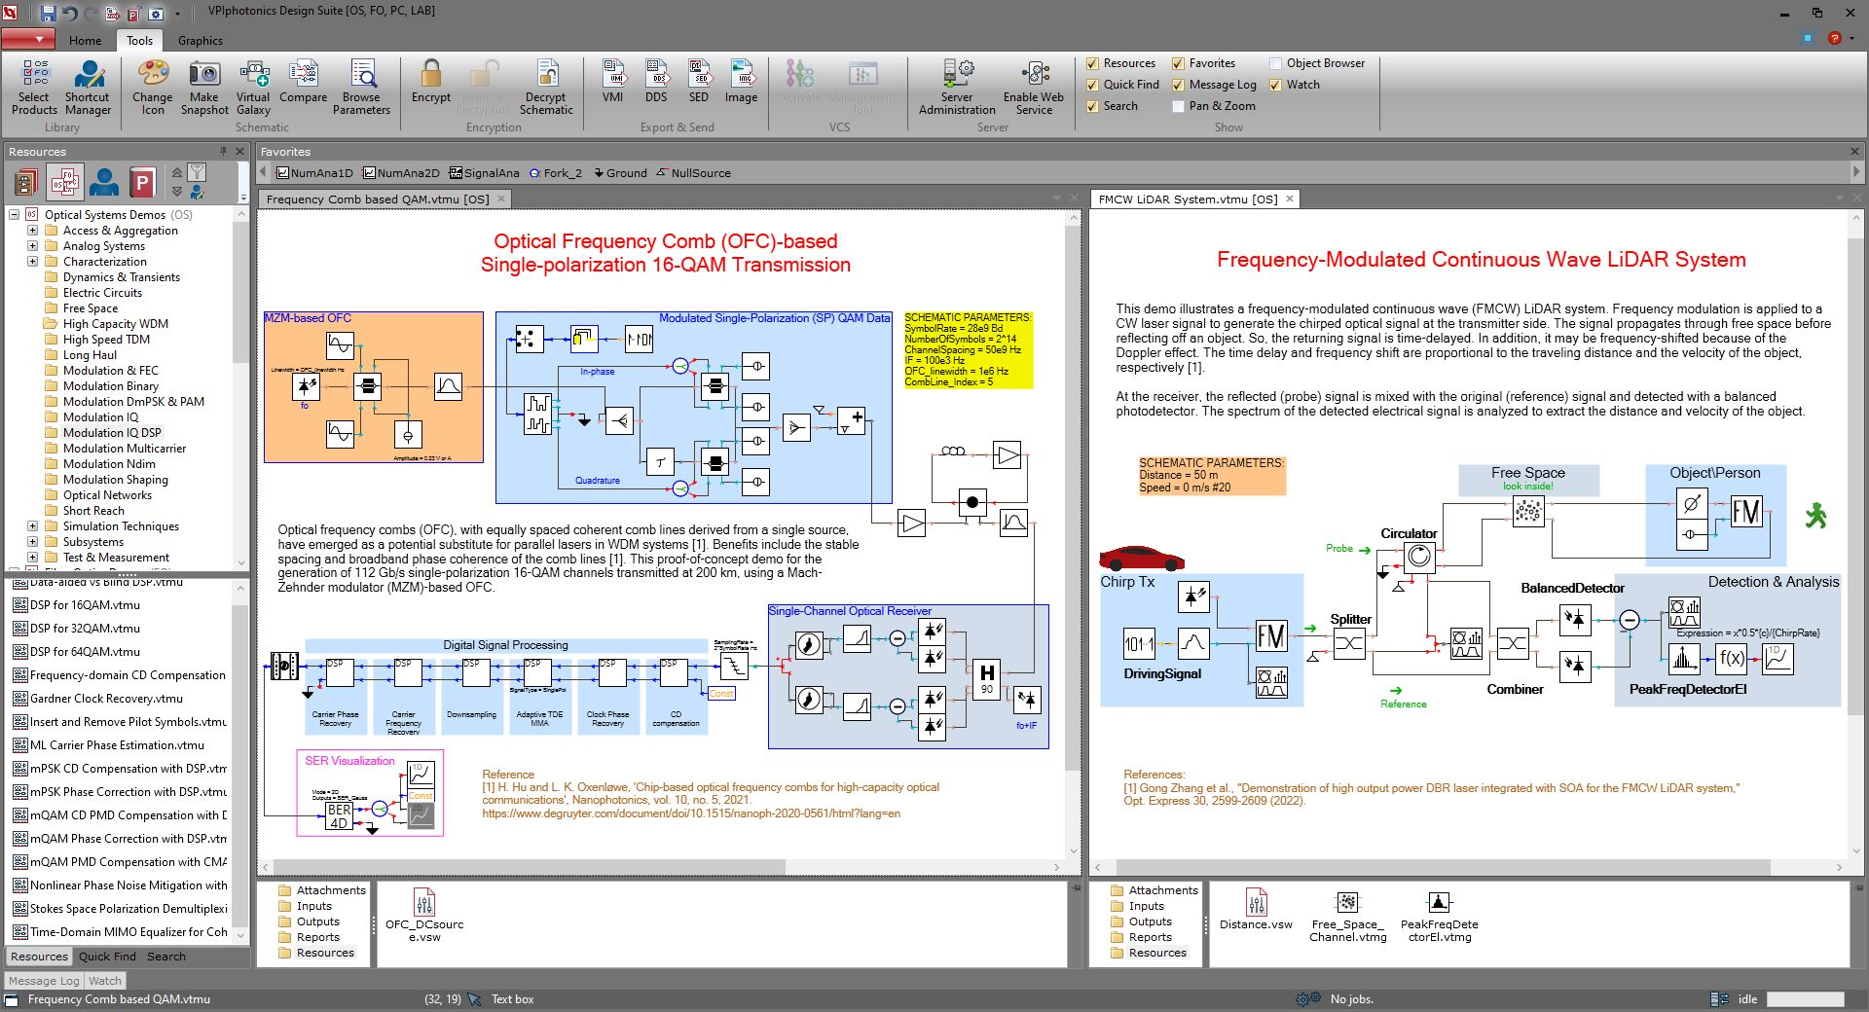The width and height of the screenshot is (1869, 1012).
Task: Open Server Administration
Action: click(x=956, y=86)
